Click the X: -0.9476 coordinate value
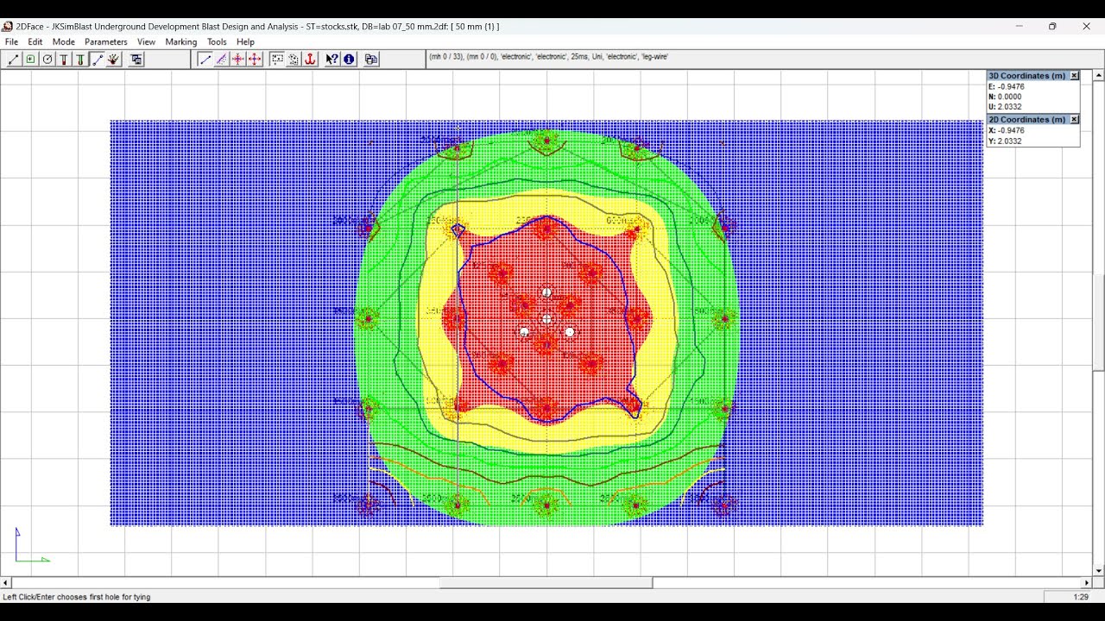The image size is (1105, 621). (x=1007, y=130)
